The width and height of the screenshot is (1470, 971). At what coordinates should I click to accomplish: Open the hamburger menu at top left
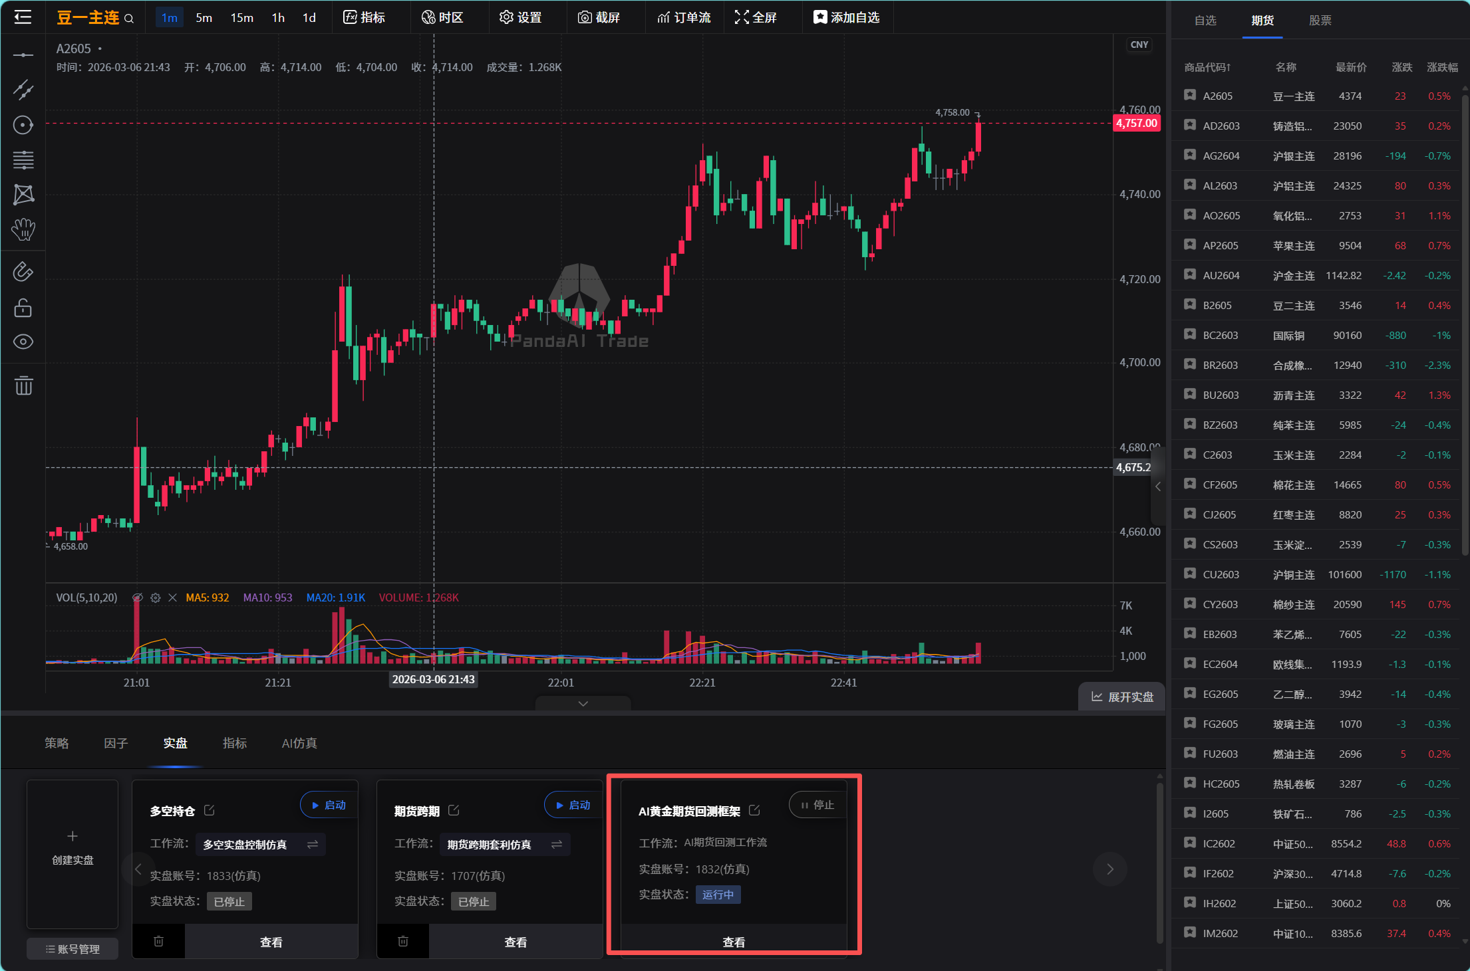click(23, 17)
